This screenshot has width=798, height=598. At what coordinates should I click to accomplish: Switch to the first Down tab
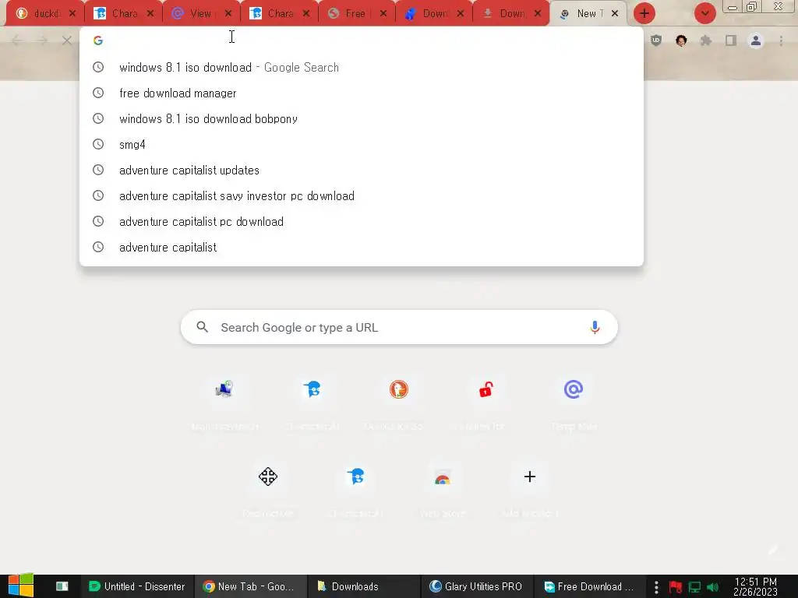433,13
